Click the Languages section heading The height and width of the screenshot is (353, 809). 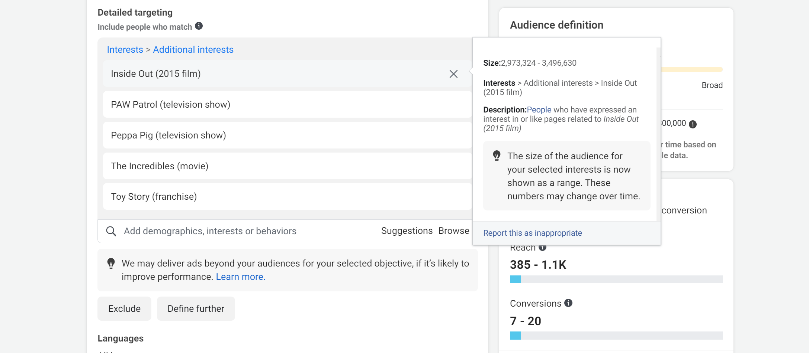[121, 339]
